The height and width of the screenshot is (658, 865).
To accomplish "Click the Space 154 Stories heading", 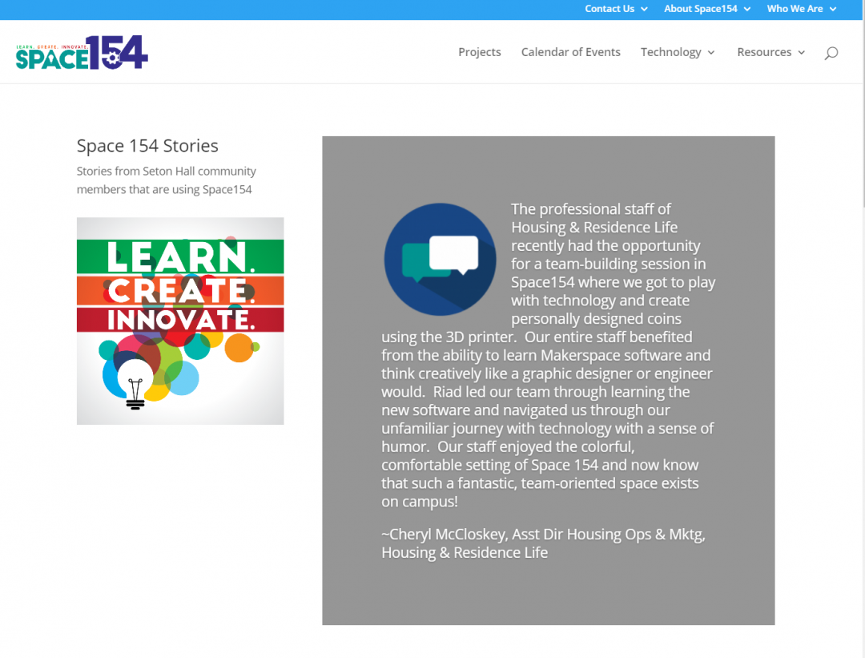I will 147,146.
